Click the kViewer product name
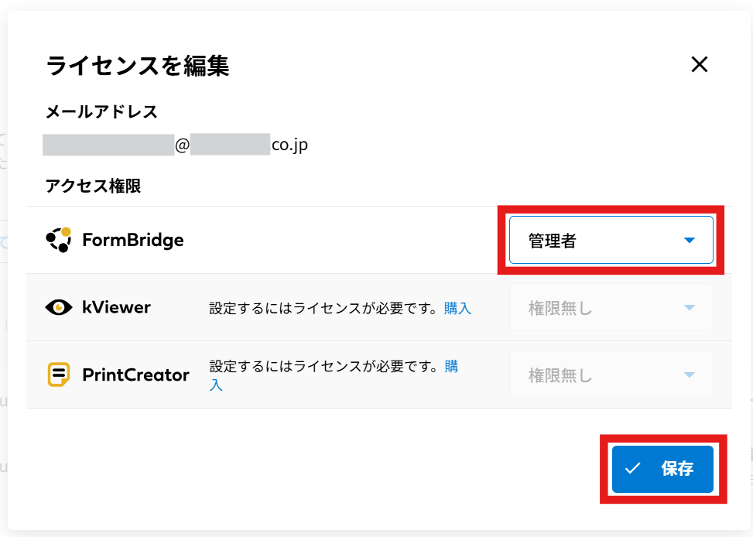The height and width of the screenshot is (537, 753). coord(116,307)
